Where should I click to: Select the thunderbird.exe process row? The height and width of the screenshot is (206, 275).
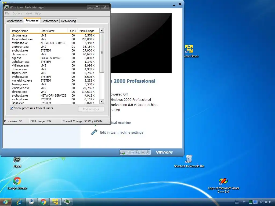pyautogui.click(x=55, y=39)
